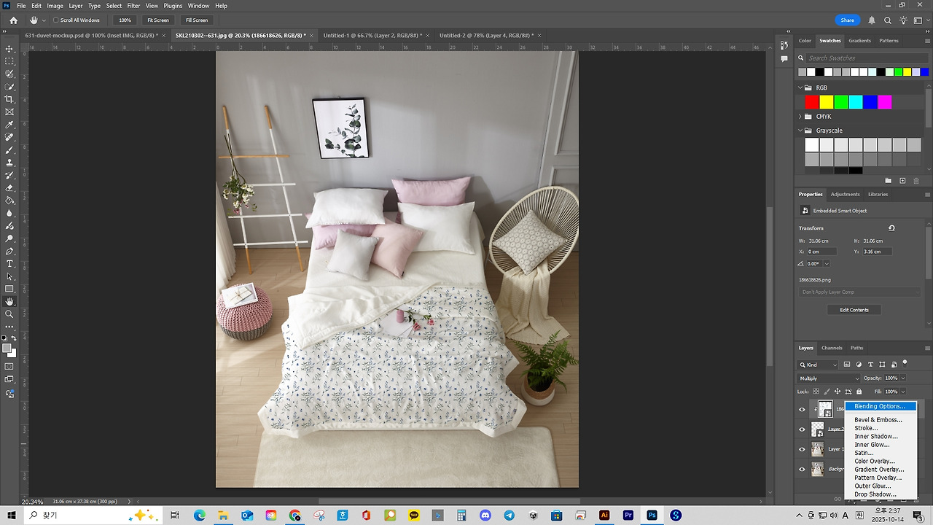Select the Zoom tool

coord(9,311)
